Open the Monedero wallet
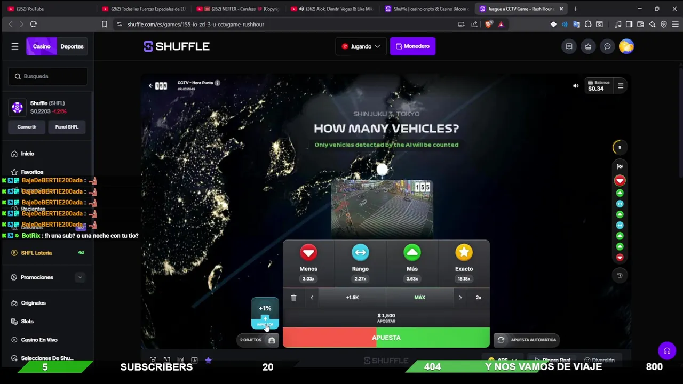The width and height of the screenshot is (683, 384). [412, 46]
